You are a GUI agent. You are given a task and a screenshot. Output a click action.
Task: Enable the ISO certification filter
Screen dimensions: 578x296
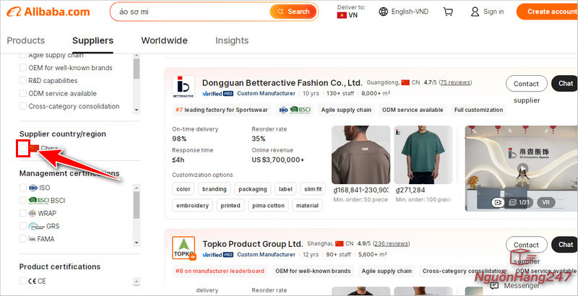[23, 188]
